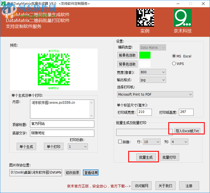Viewport: 210px width, 193px height.
Task: Click the batch import file path field
Action: coord(144,132)
